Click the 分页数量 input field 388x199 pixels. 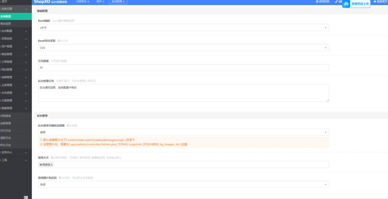pos(183,68)
